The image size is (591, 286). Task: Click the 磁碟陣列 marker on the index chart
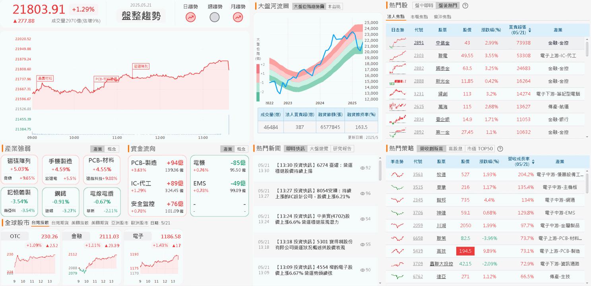(x=141, y=66)
